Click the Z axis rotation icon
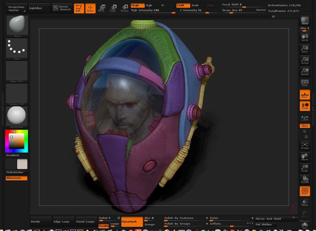 click(306, 137)
